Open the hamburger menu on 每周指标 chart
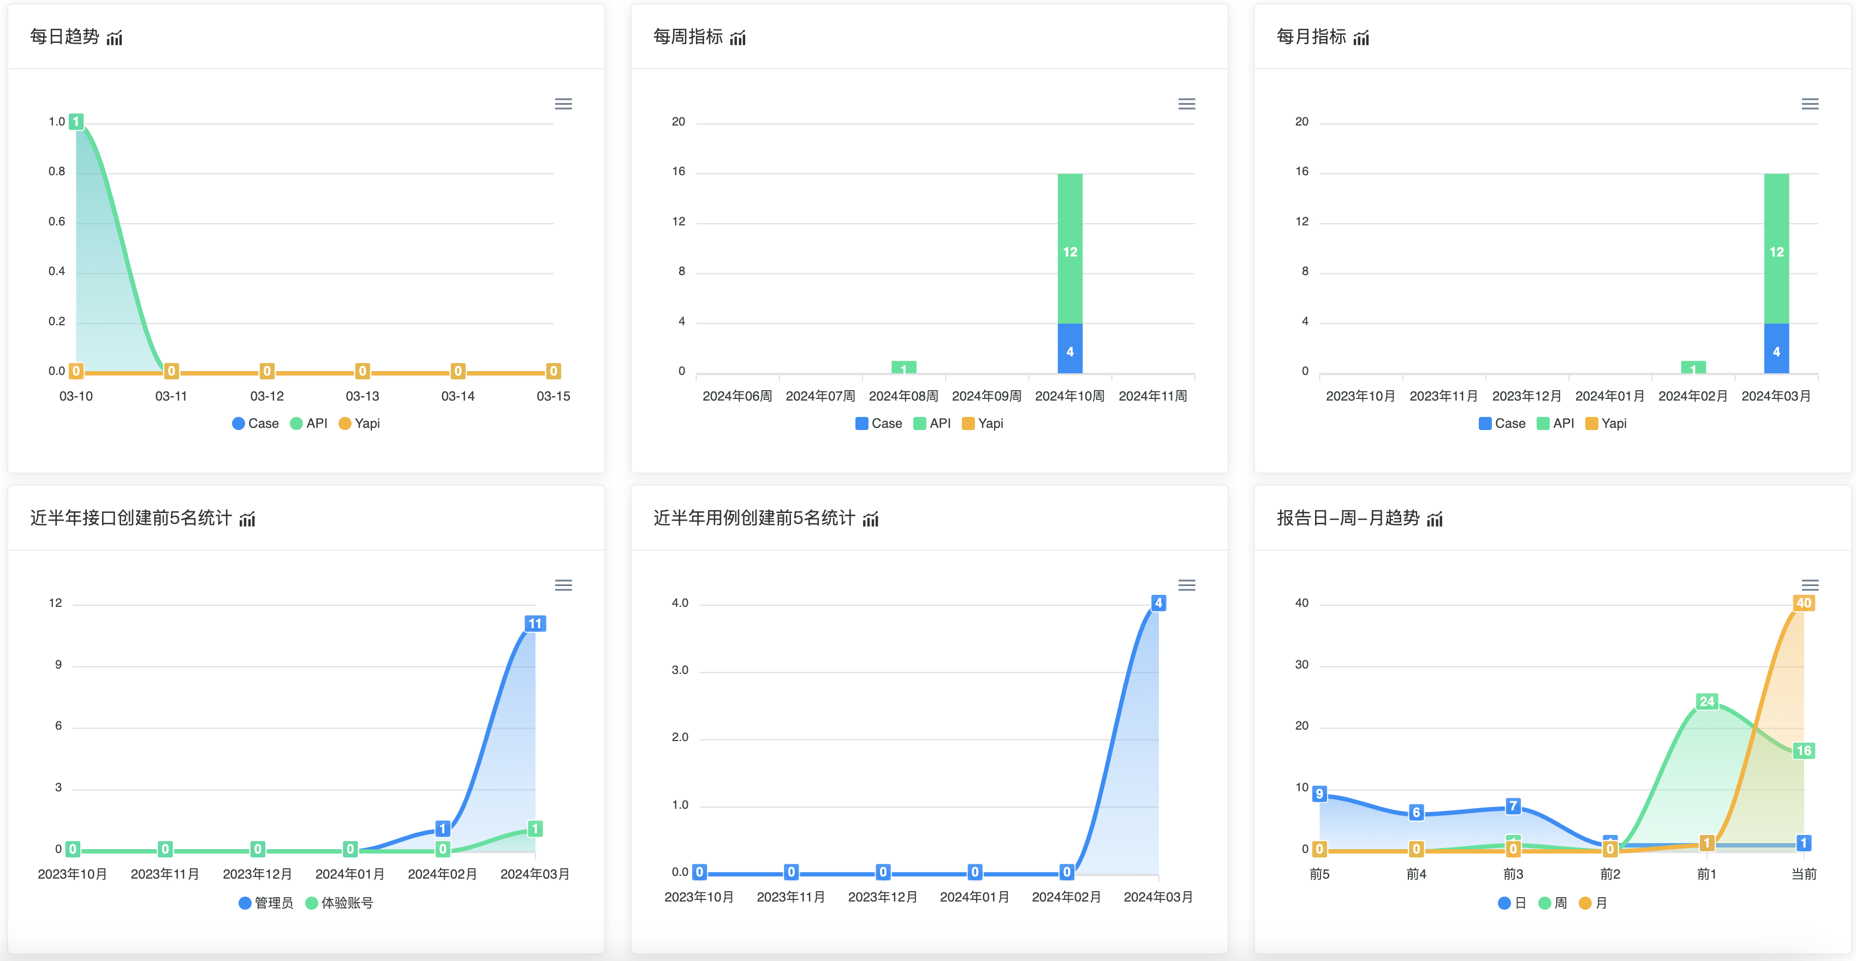The width and height of the screenshot is (1856, 961). coord(1186,104)
